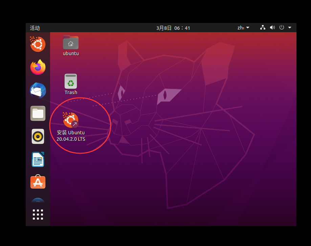Click the partially hidden Help dock icon

38,200
